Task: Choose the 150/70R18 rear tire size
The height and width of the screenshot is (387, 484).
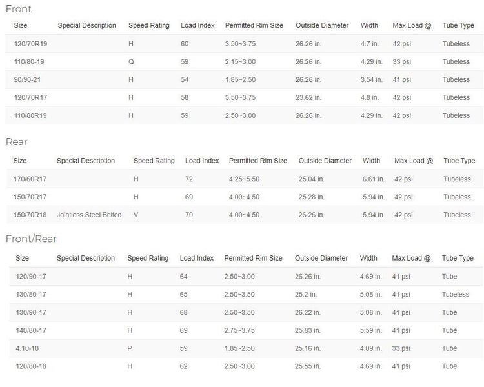Action: click(30, 215)
